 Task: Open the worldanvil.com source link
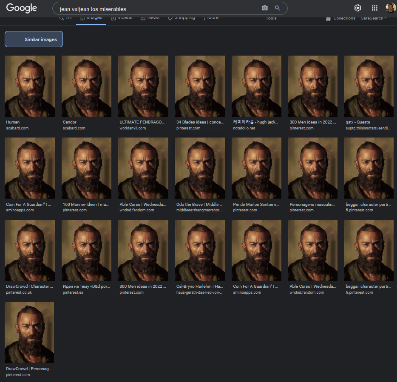[x=133, y=128]
